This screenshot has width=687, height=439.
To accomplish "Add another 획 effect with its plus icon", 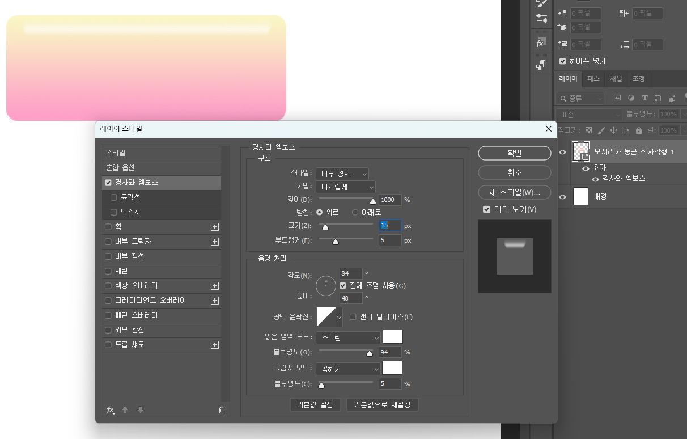I will [x=215, y=227].
